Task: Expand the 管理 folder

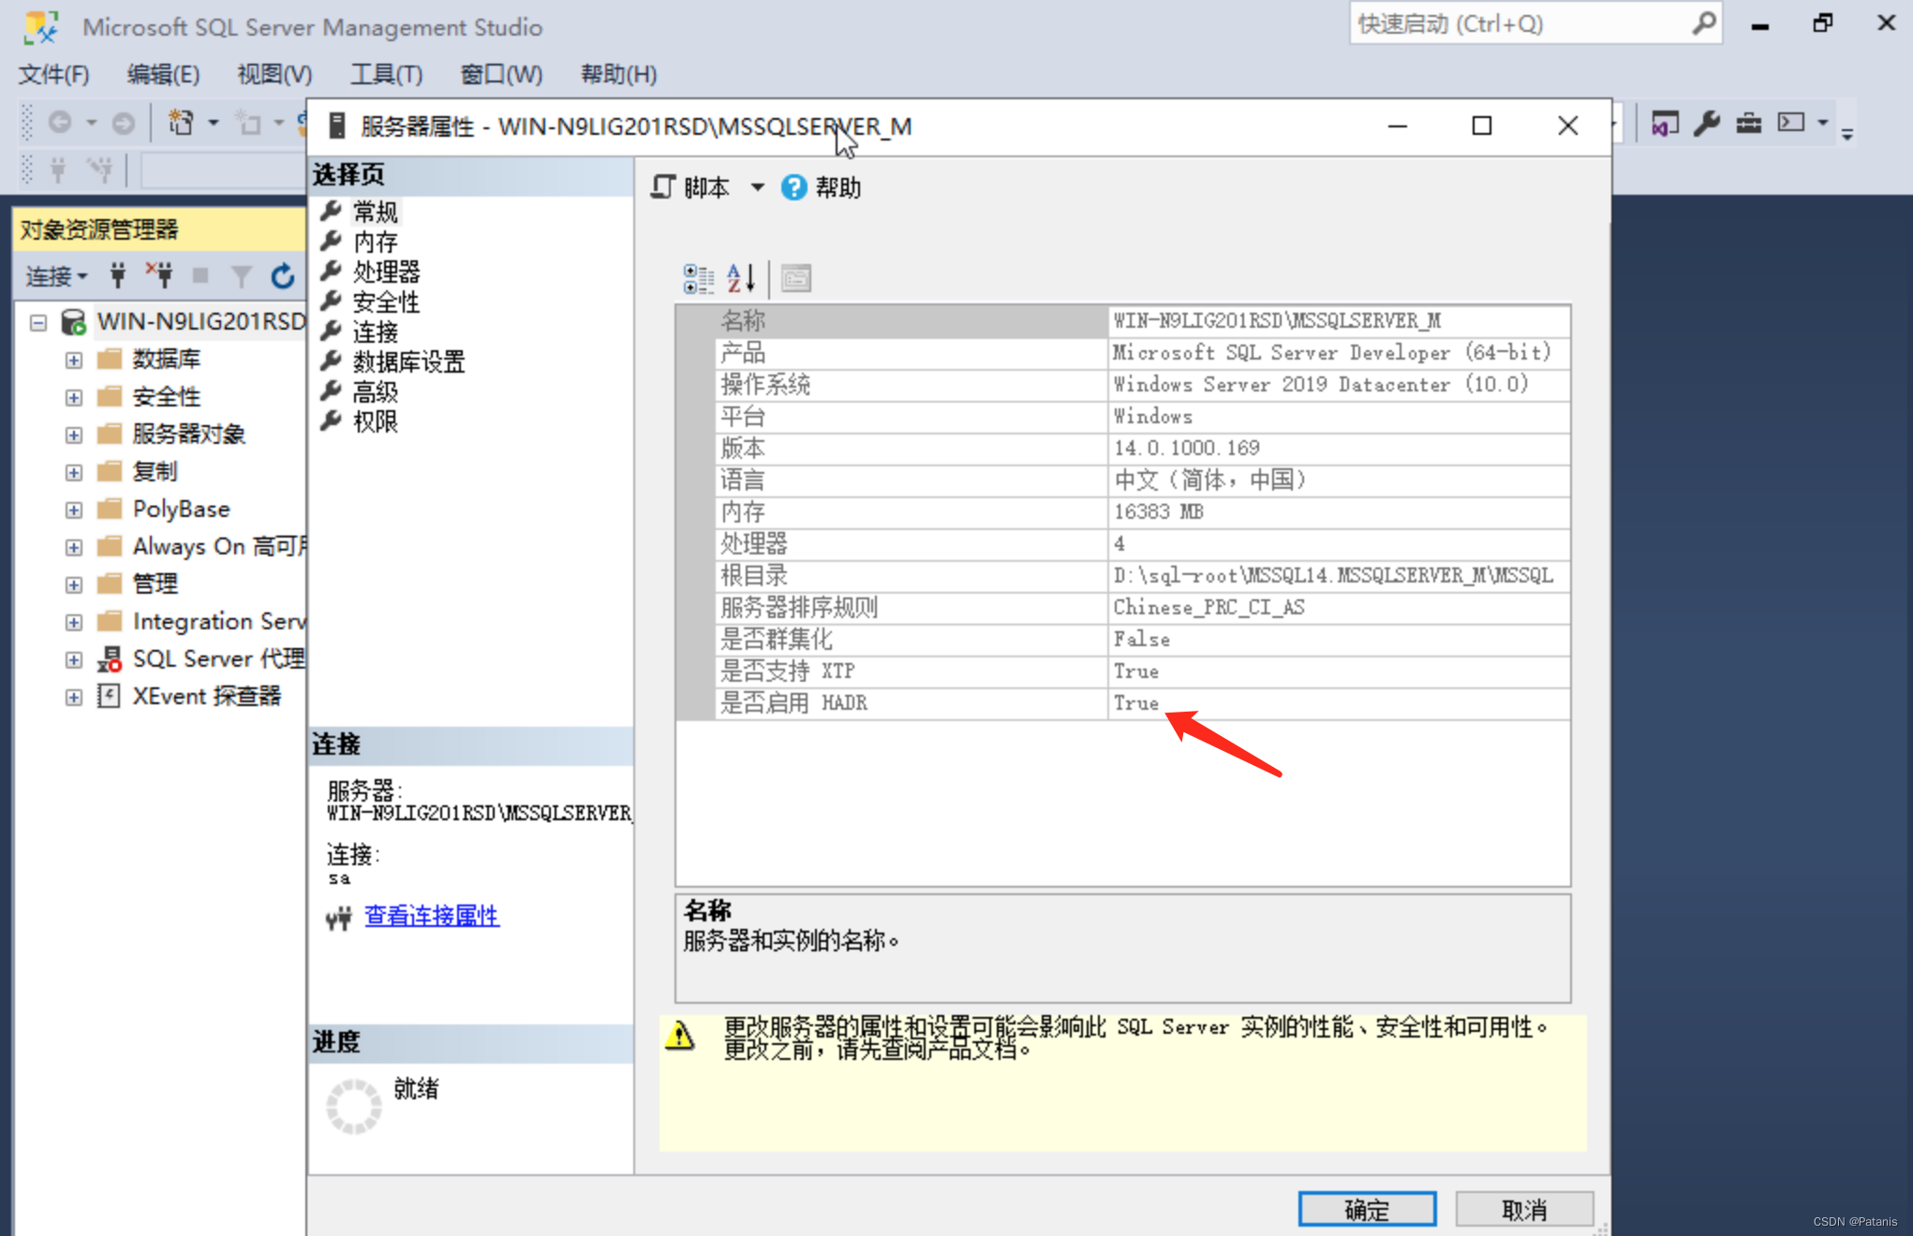Action: (x=74, y=585)
